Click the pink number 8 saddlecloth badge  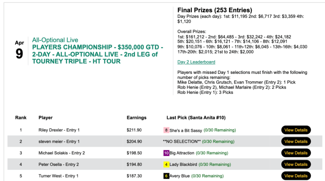point(166,130)
